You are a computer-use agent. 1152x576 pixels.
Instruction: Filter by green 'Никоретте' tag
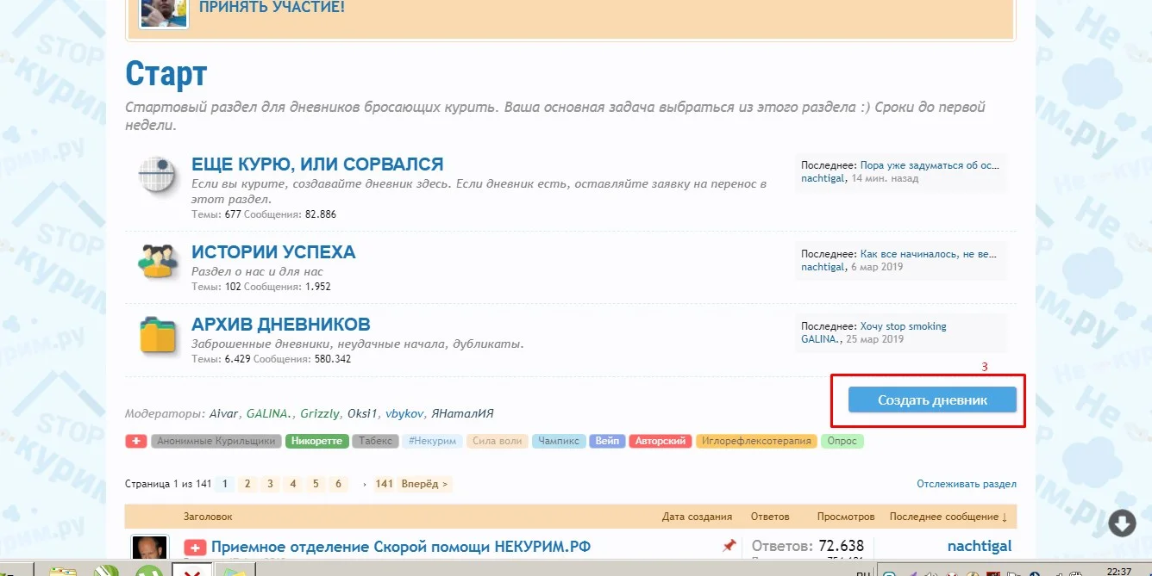click(x=316, y=441)
